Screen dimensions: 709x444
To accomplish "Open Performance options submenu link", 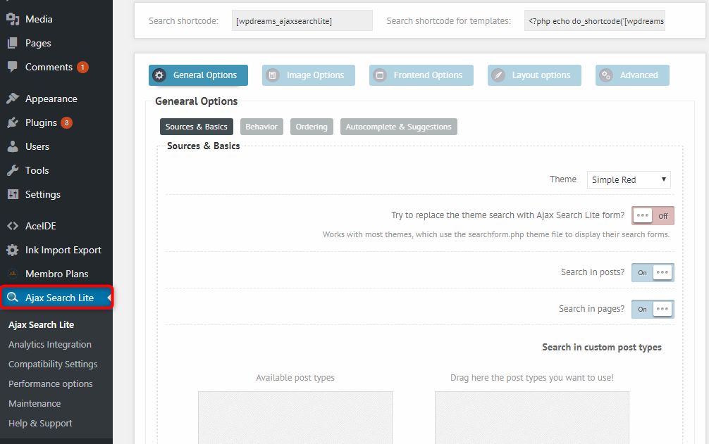I will pos(50,384).
